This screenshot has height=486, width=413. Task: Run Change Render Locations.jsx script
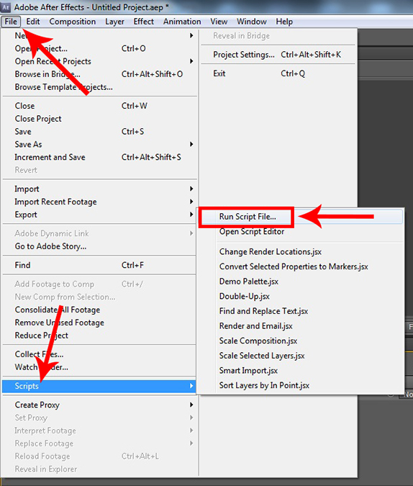300,252
